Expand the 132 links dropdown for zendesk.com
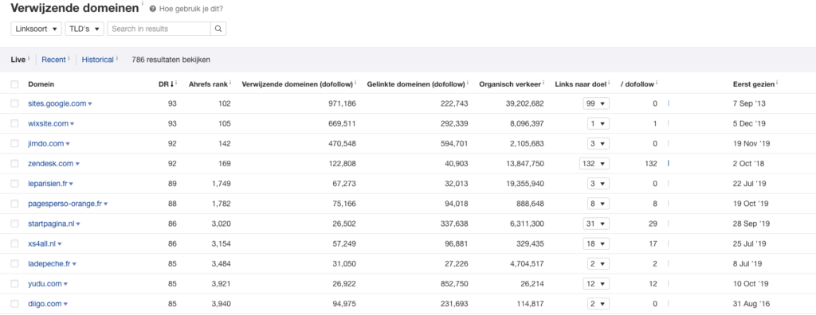 594,164
